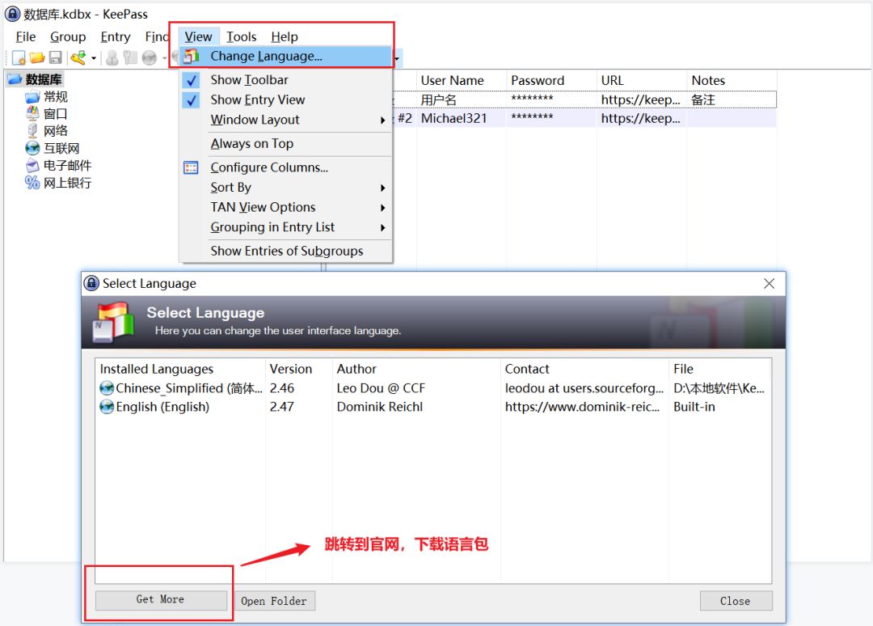The height and width of the screenshot is (626, 873).
Task: Open the Help menu
Action: click(285, 36)
